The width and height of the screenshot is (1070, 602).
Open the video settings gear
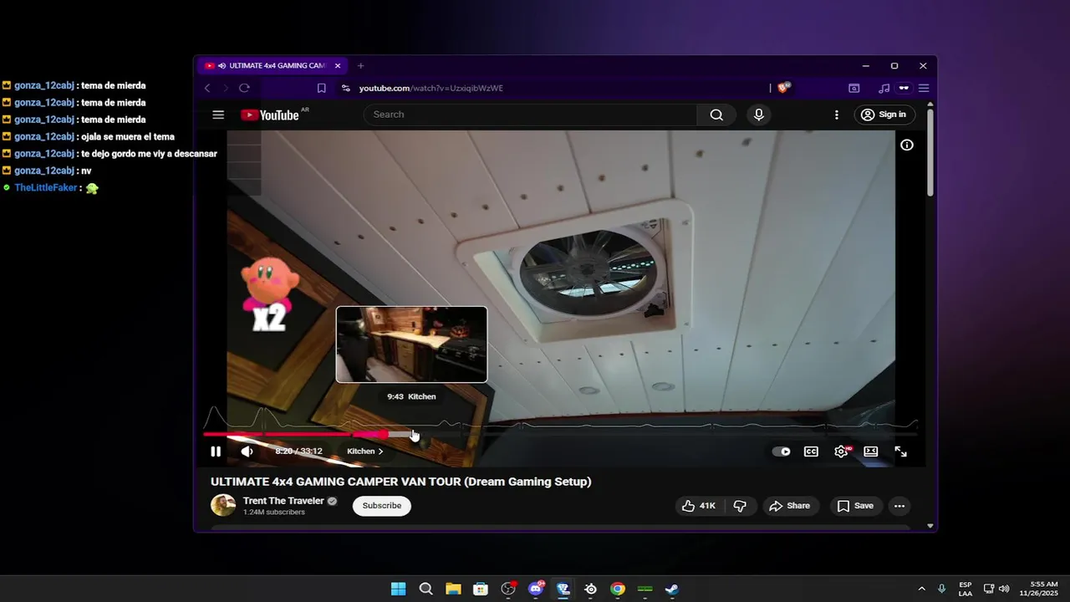coord(841,451)
